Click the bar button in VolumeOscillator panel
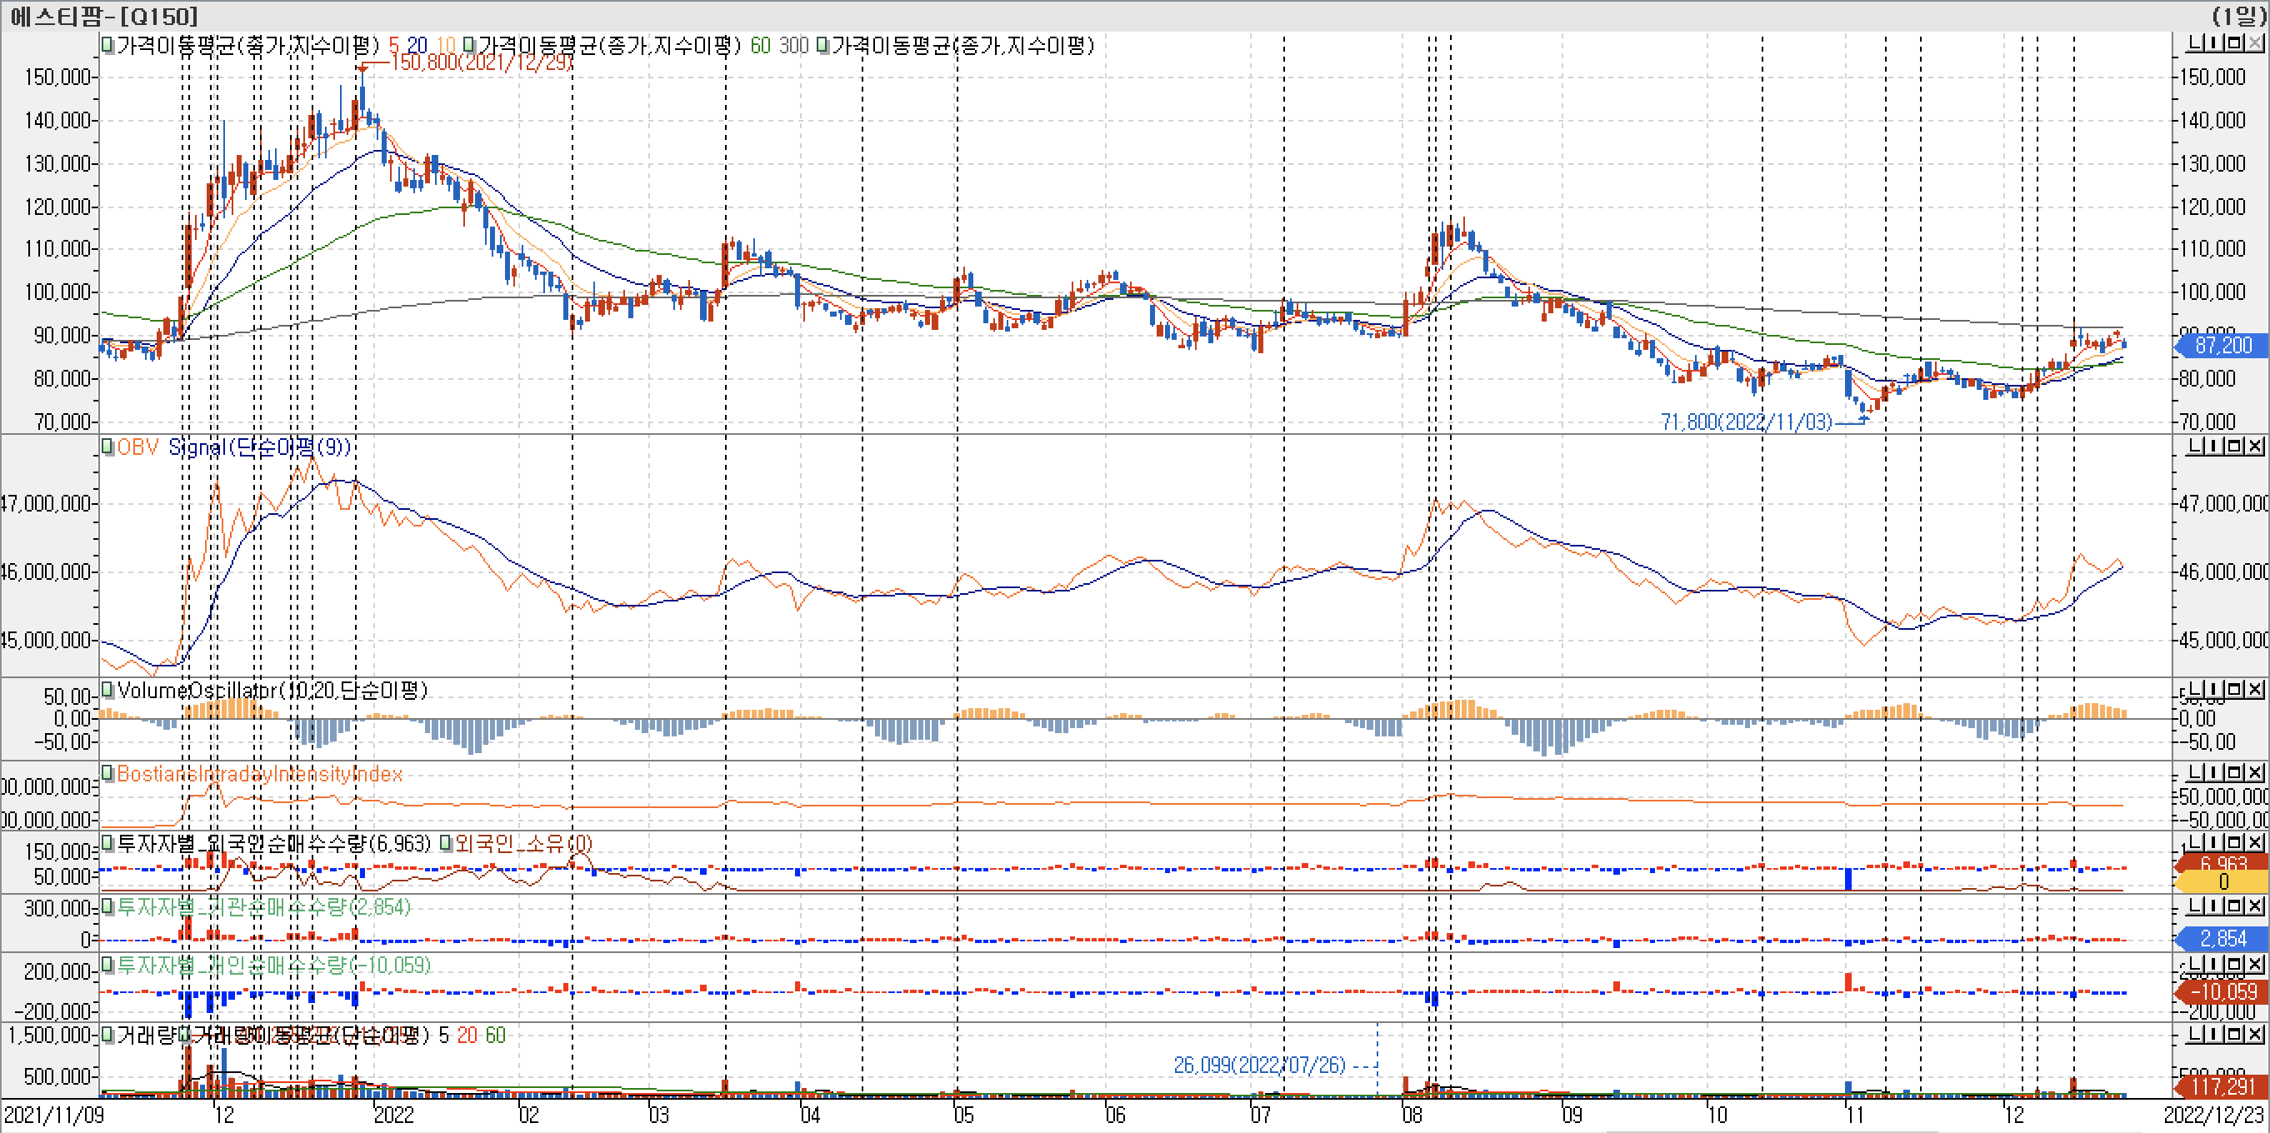 click(x=2214, y=689)
